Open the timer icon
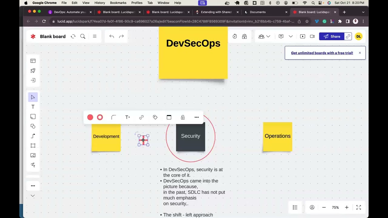Viewport: 388px width, 218px height. point(235,36)
